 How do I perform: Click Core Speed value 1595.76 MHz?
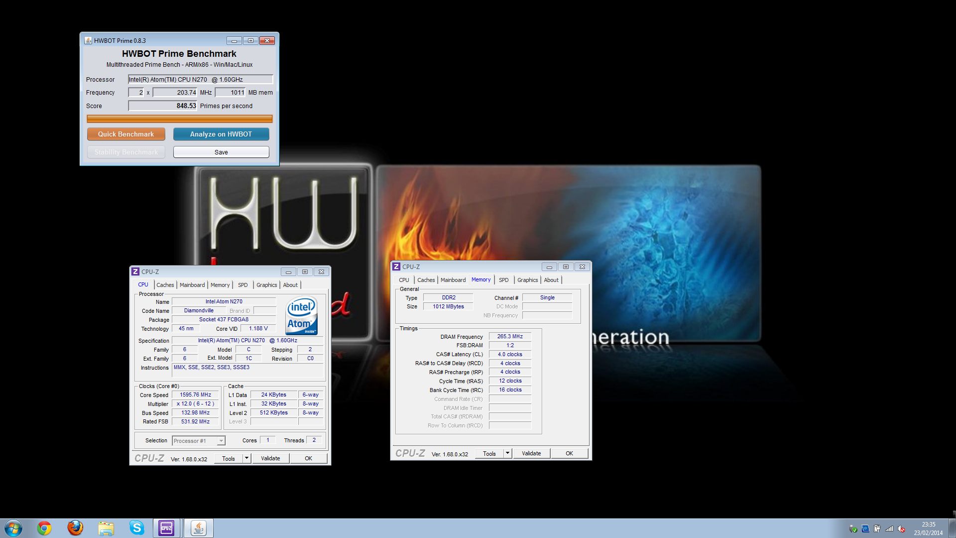tap(195, 395)
